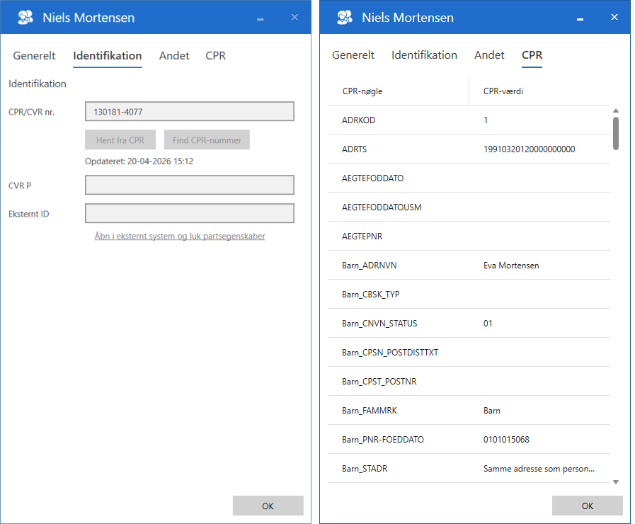Screen dimensions: 635x524
Task: Click OK in the Identifikation window
Action: (268, 506)
